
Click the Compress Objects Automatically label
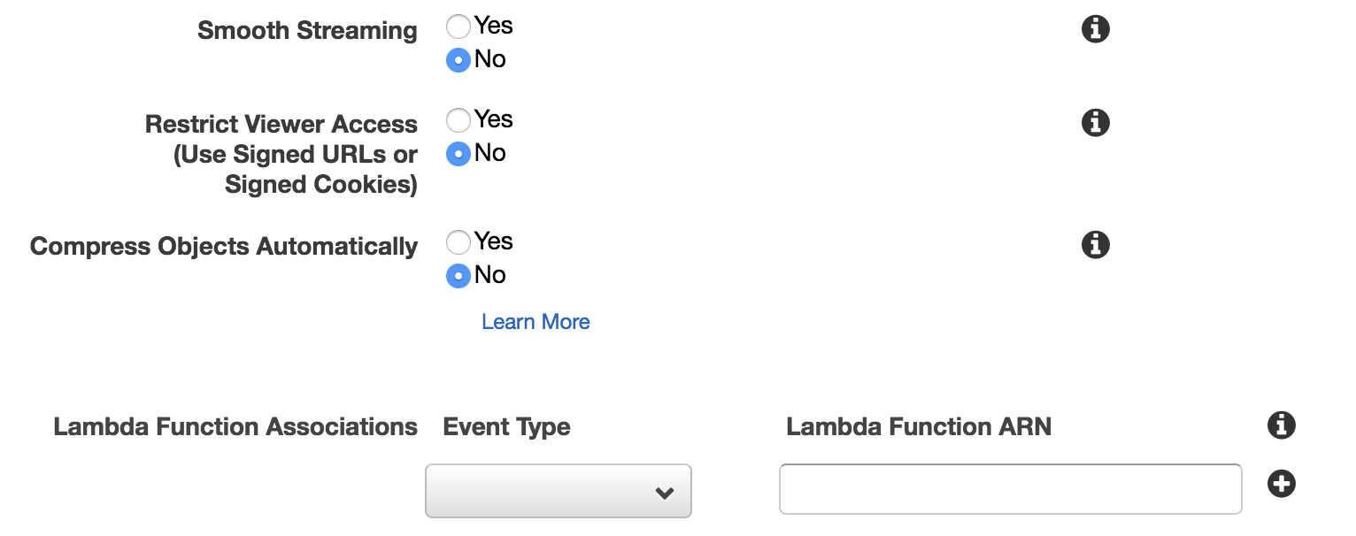(224, 247)
